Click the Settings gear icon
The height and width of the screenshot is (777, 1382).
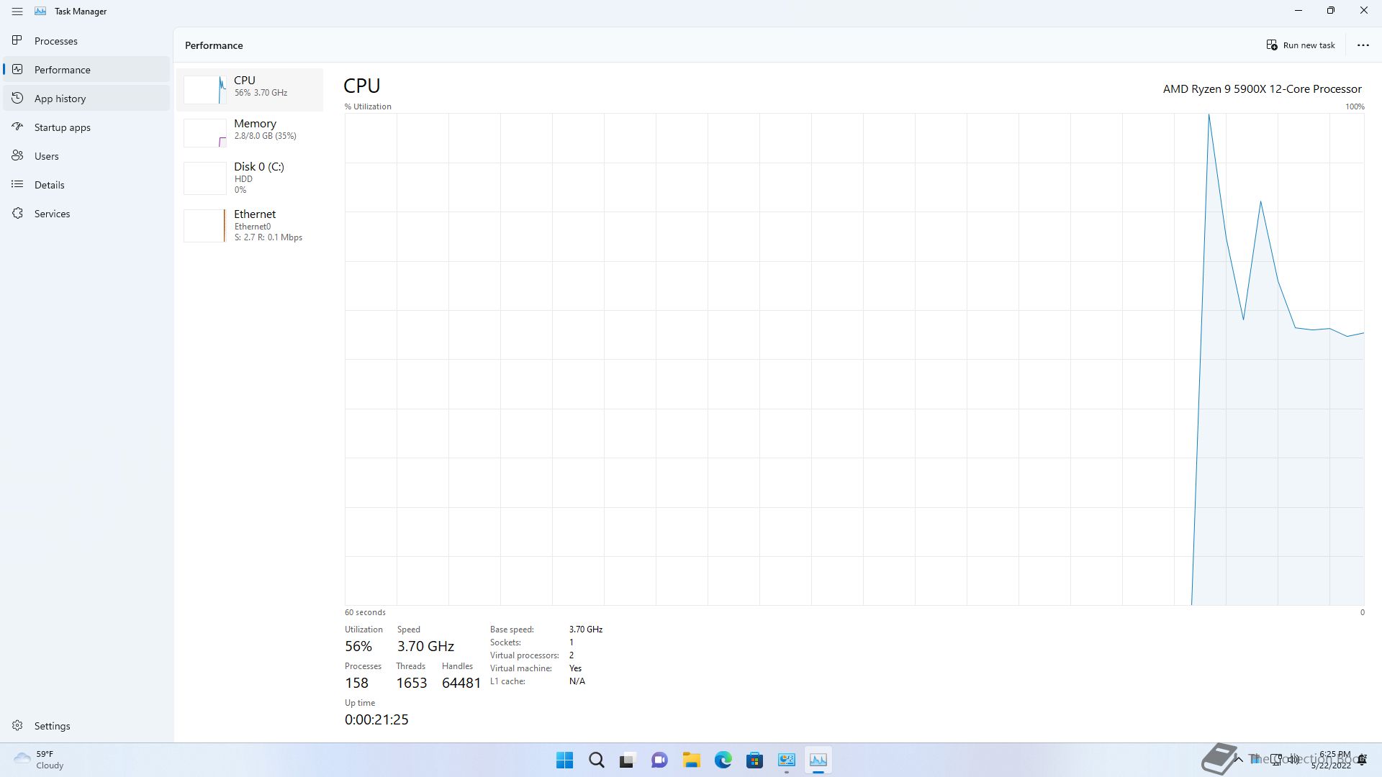[x=17, y=725]
